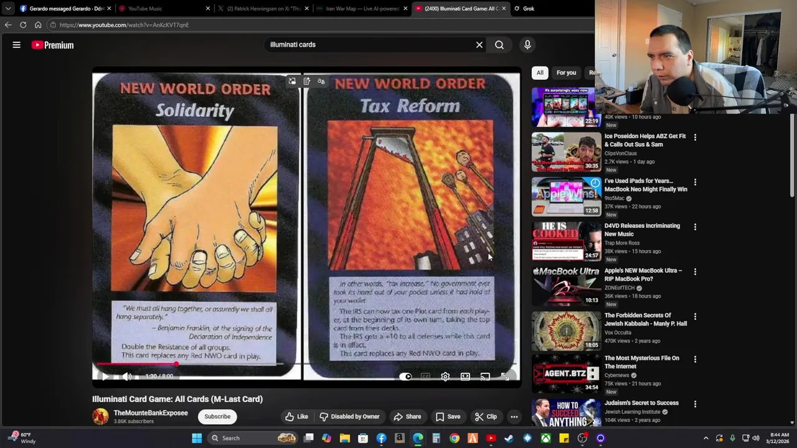Image resolution: width=797 pixels, height=448 pixels.
Task: Create a Clip of the video
Action: point(486,416)
